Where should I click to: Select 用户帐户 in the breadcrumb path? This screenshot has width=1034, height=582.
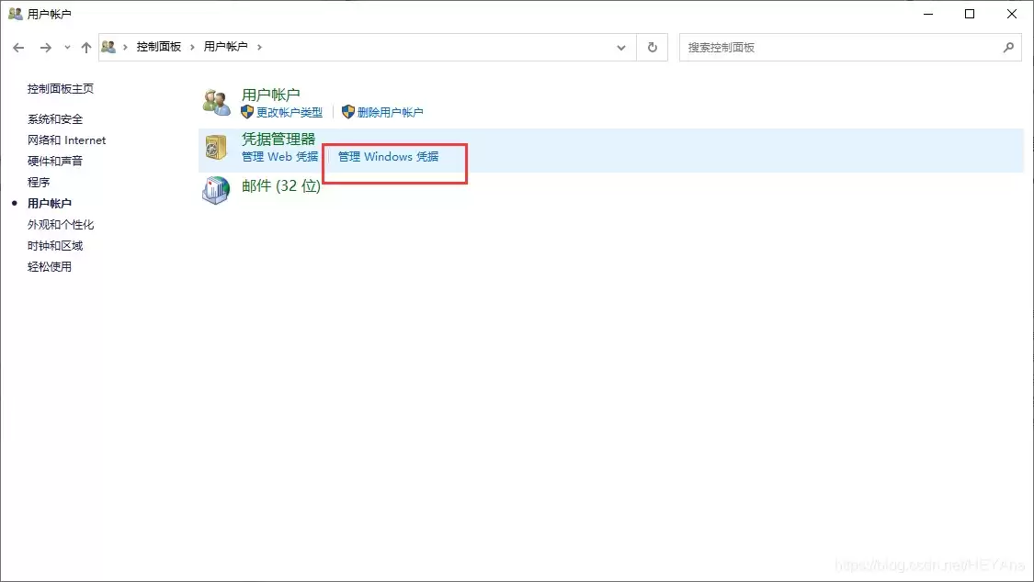tap(225, 47)
